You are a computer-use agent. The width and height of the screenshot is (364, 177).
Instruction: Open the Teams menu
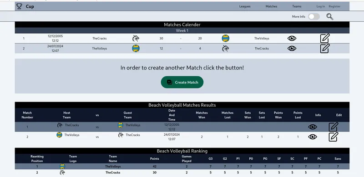[297, 6]
